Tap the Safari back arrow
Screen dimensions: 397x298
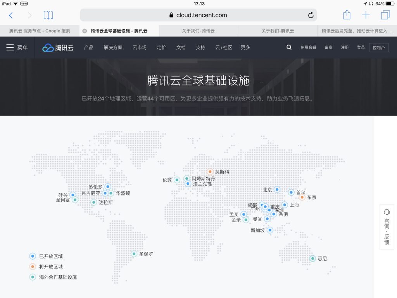click(10, 15)
